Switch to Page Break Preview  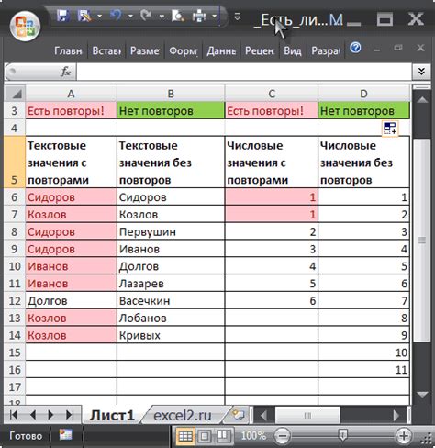[223, 436]
